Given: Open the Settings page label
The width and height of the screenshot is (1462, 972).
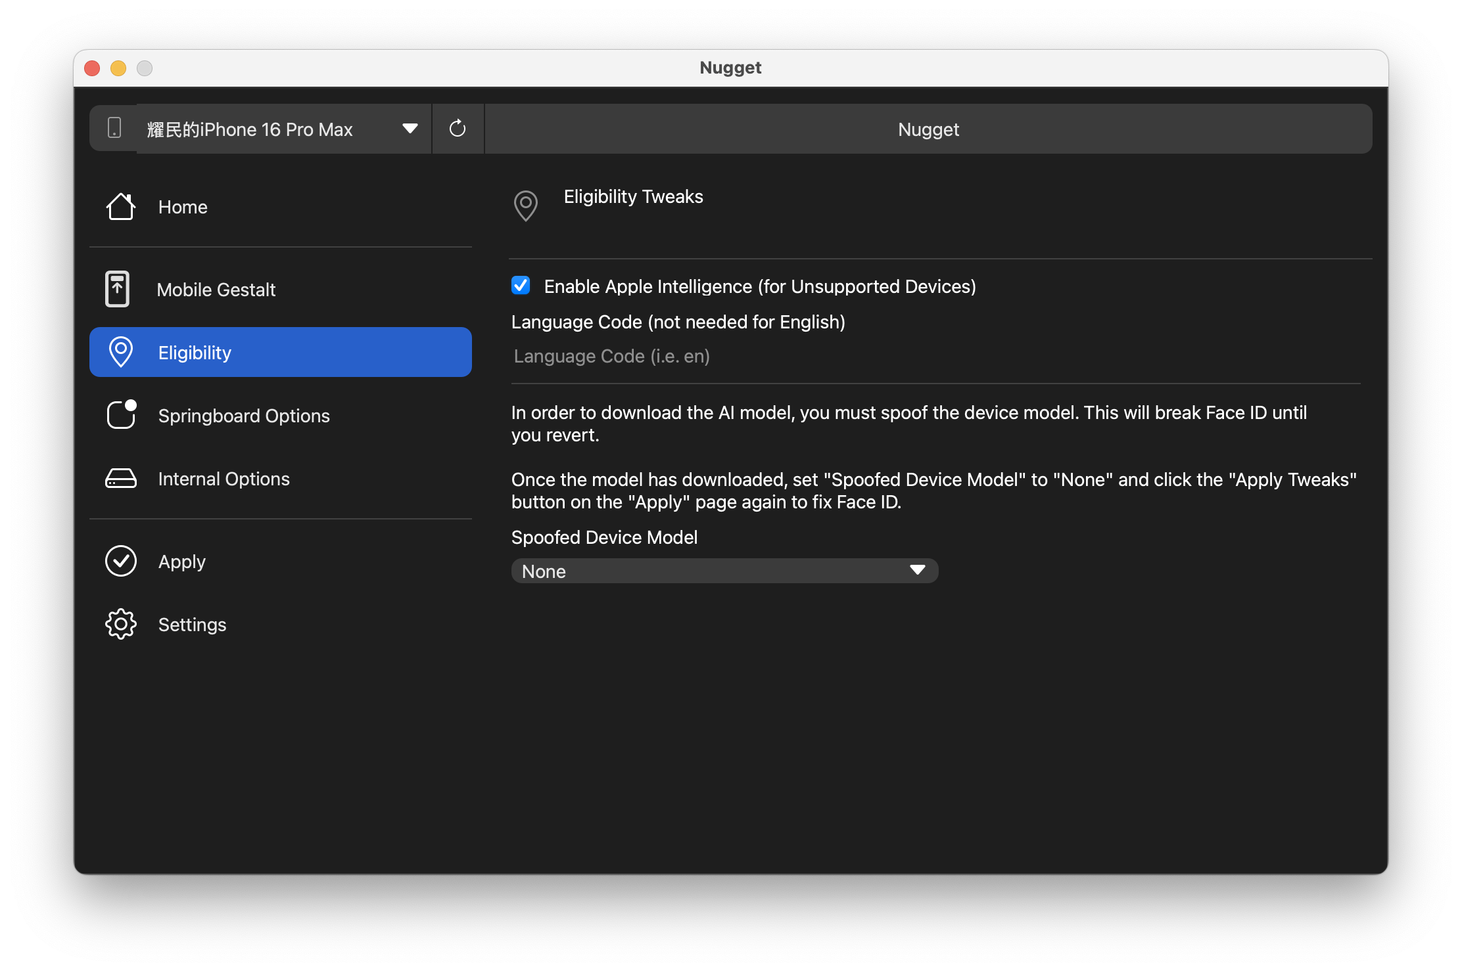Looking at the screenshot, I should tap(193, 625).
